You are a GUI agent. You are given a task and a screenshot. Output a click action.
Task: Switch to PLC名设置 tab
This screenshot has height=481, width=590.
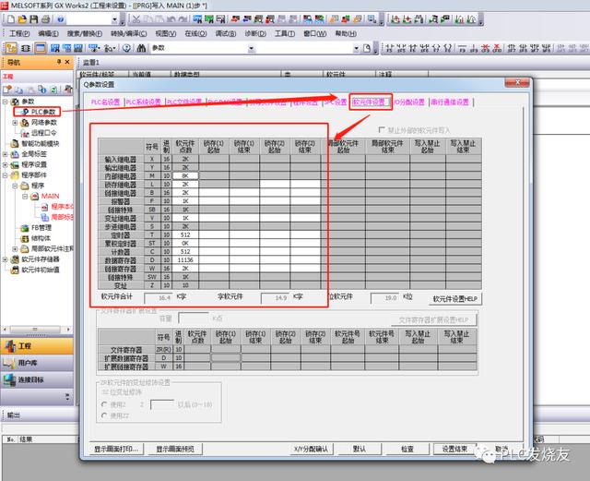pos(106,102)
